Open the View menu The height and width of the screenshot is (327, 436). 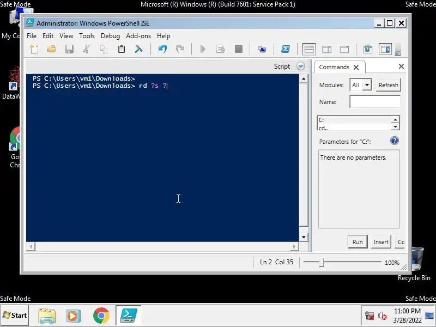pos(66,36)
